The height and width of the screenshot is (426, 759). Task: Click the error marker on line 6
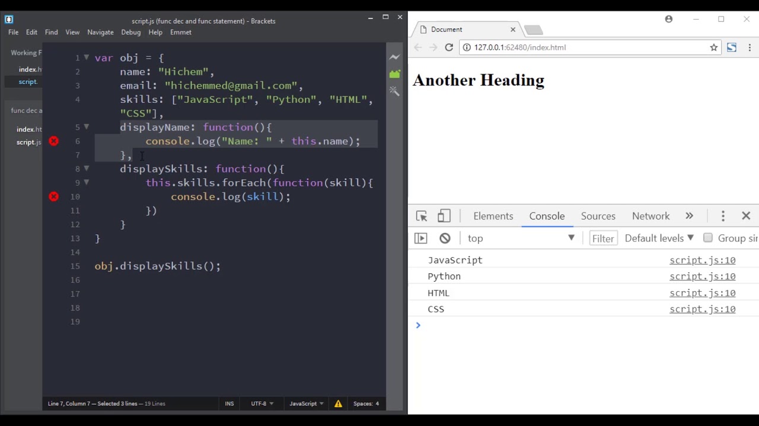(x=54, y=141)
